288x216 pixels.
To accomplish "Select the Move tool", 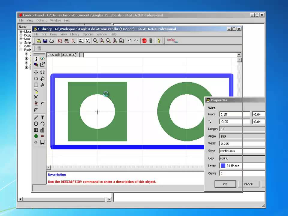I will point(36,72).
